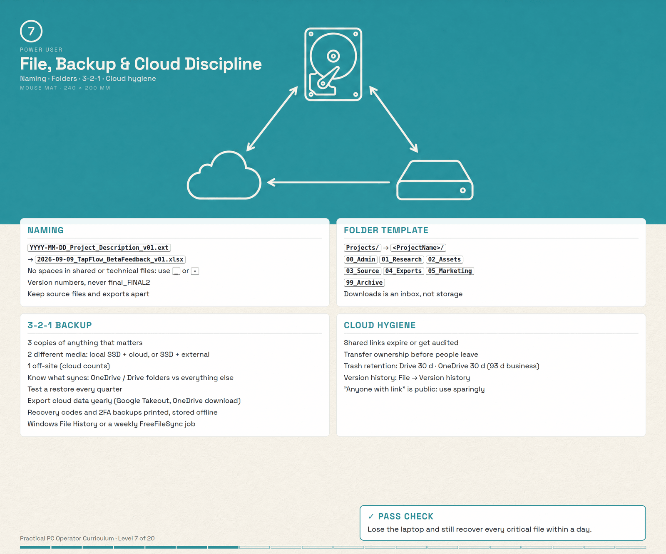Viewport: 666px width, 554px height.
Task: Click the 99_Archive folder tag
Action: click(364, 283)
